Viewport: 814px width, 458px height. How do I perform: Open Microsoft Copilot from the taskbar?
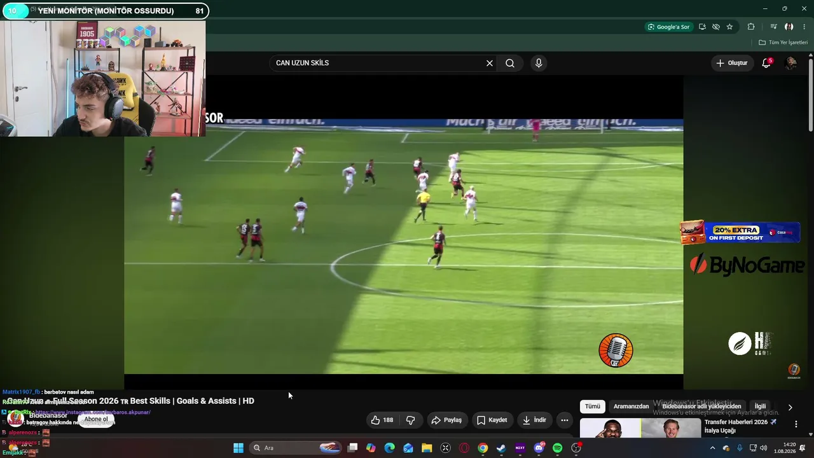[371, 448]
